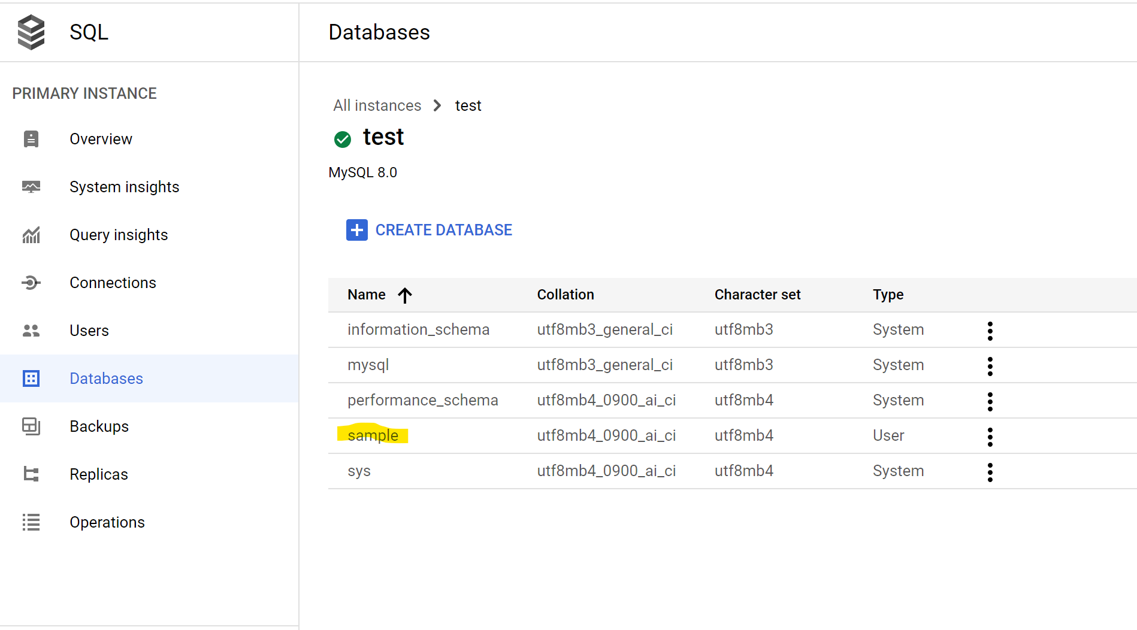Click utf8mb4 character set in sys row
The image size is (1137, 630).
744,471
